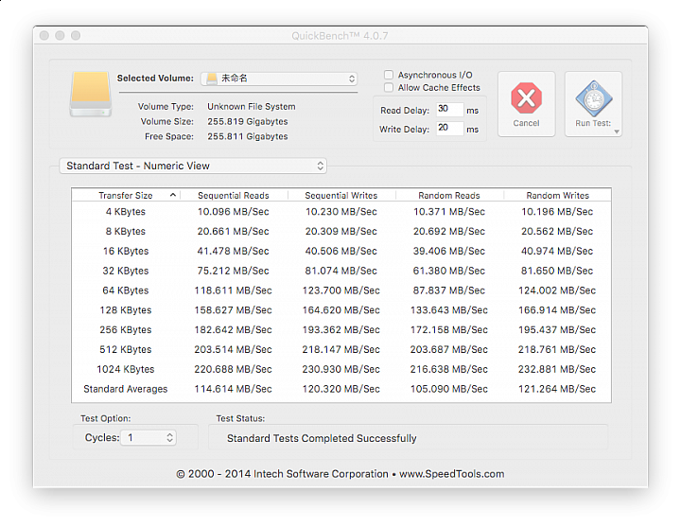Click the red Cancel icon button
Image resolution: width=681 pixels, height=527 pixels.
(526, 104)
